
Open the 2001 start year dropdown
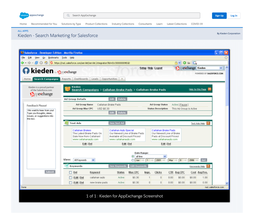[x=160, y=160]
